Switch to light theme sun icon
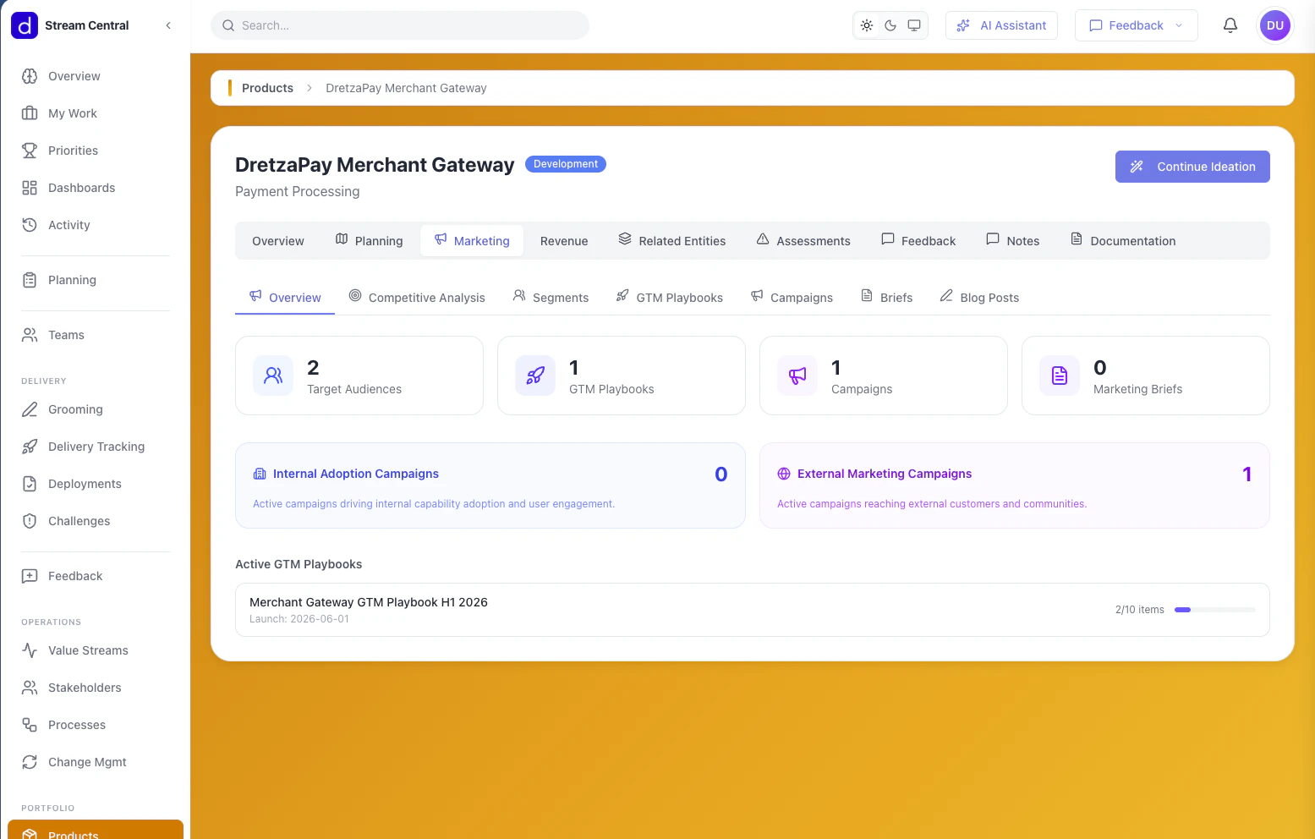 [867, 25]
